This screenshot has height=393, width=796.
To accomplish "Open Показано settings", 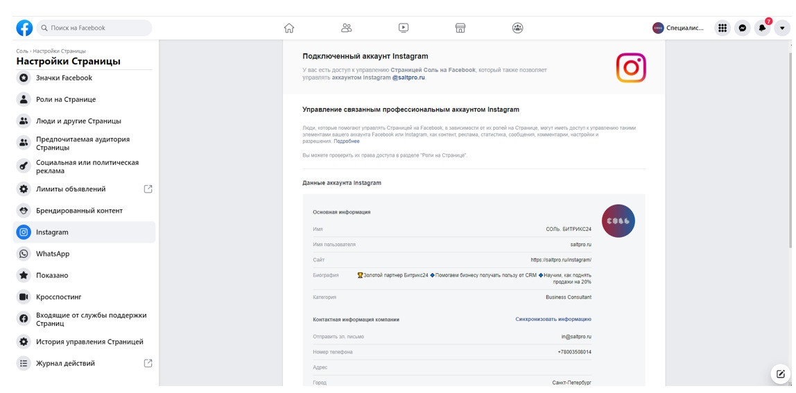I will 85,275.
